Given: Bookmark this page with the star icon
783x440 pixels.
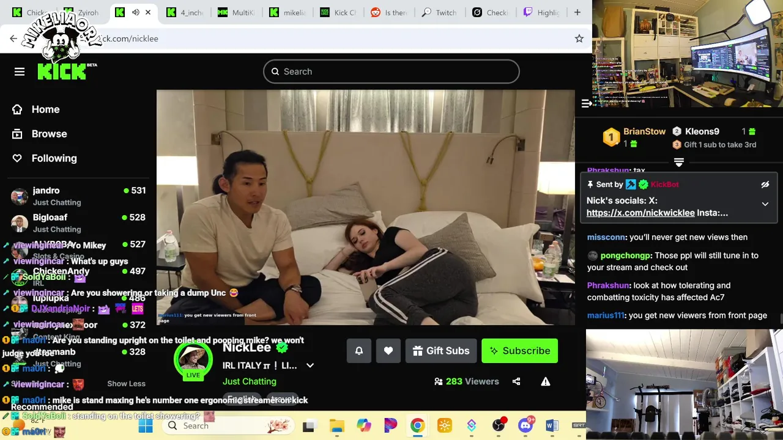Looking at the screenshot, I should 579,38.
